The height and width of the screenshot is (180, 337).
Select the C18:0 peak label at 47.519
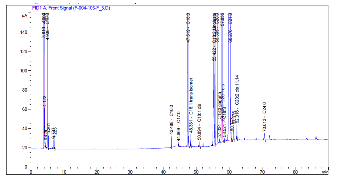point(188,28)
